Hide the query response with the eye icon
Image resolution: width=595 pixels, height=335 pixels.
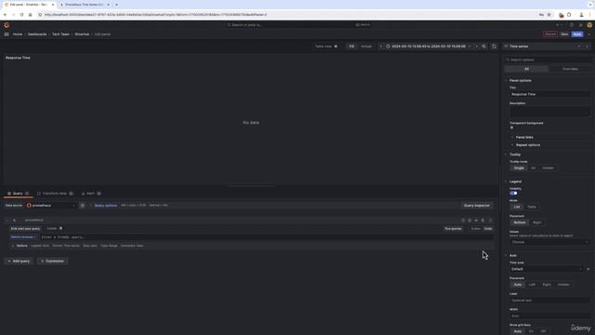coord(476,221)
